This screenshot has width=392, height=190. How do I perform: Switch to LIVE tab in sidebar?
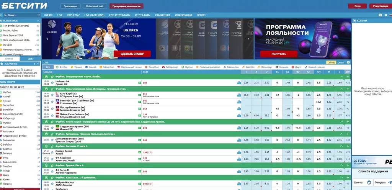click(x=30, y=59)
